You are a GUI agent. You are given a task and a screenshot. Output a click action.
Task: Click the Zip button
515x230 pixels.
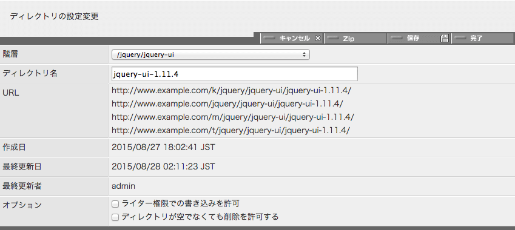[x=355, y=38]
